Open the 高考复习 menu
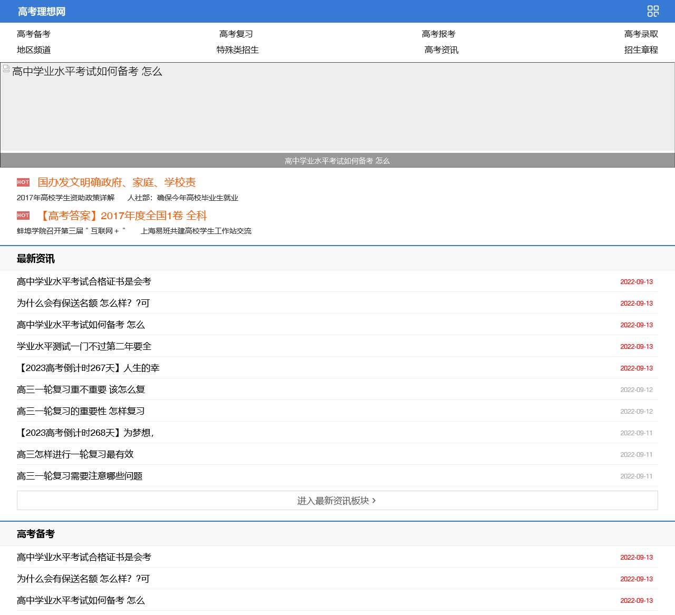 pyautogui.click(x=235, y=33)
